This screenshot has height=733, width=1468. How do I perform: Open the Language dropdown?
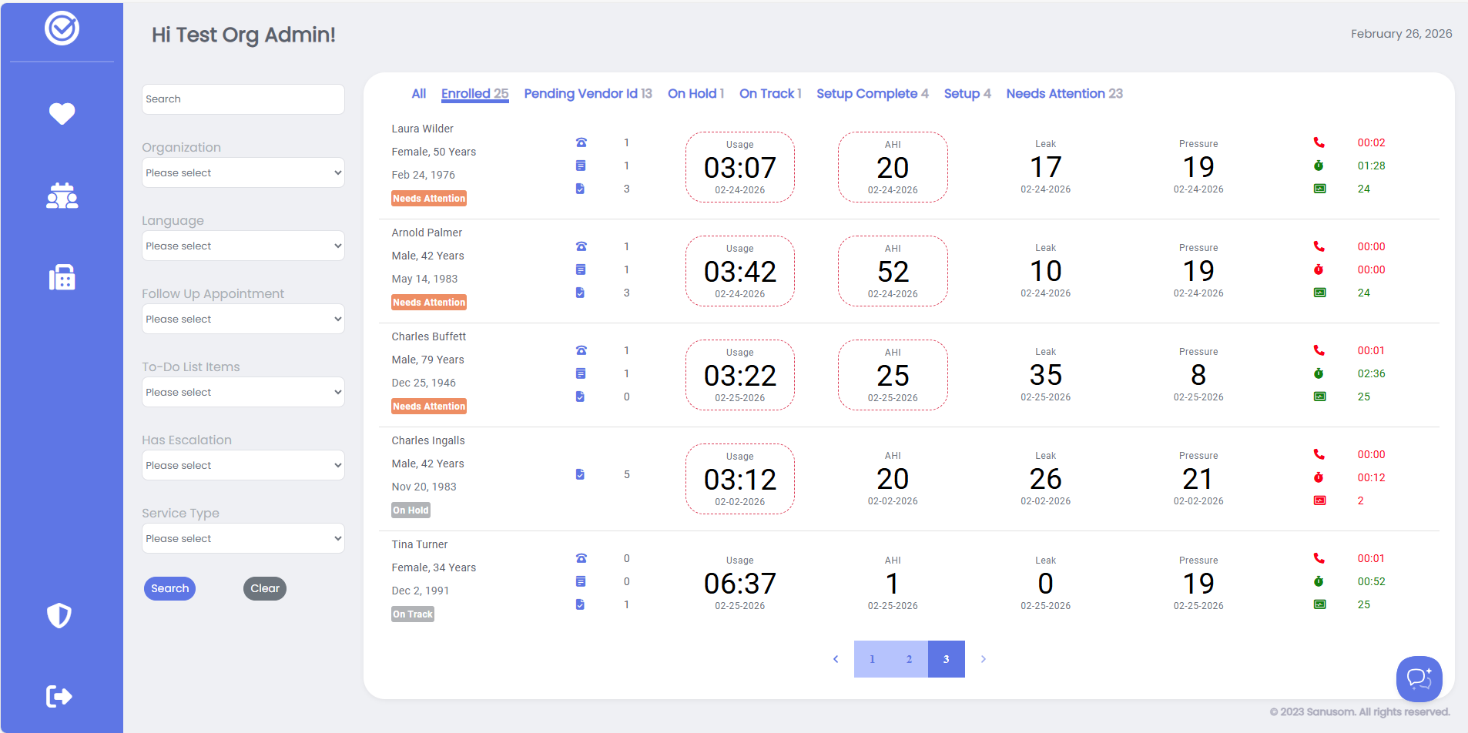[x=243, y=245]
